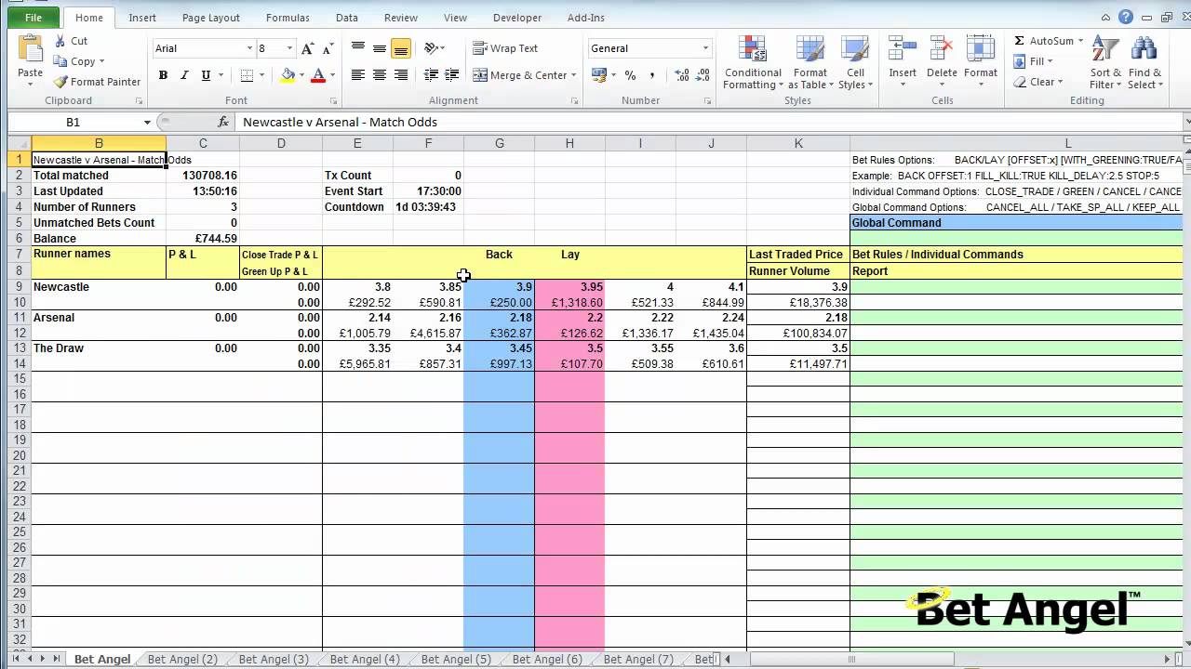Go to next sheet arrow
The width and height of the screenshot is (1191, 669).
coord(42,659)
